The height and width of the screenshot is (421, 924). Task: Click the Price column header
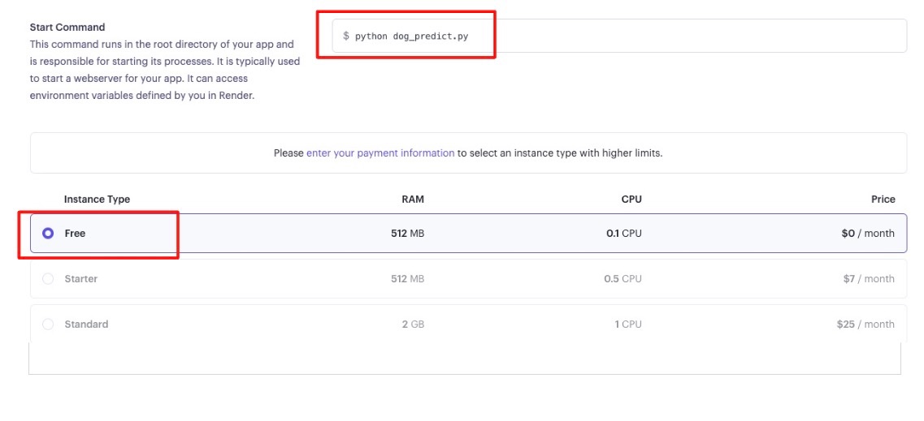click(883, 200)
